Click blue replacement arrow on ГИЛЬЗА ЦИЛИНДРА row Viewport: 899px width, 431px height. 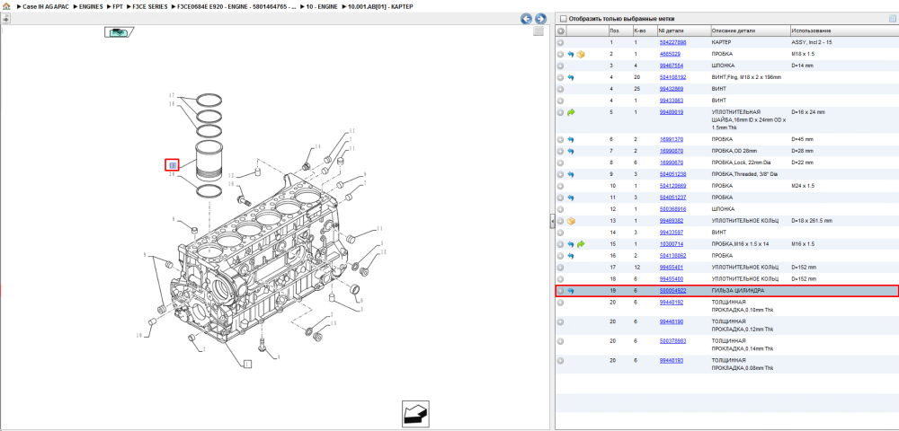pos(571,291)
